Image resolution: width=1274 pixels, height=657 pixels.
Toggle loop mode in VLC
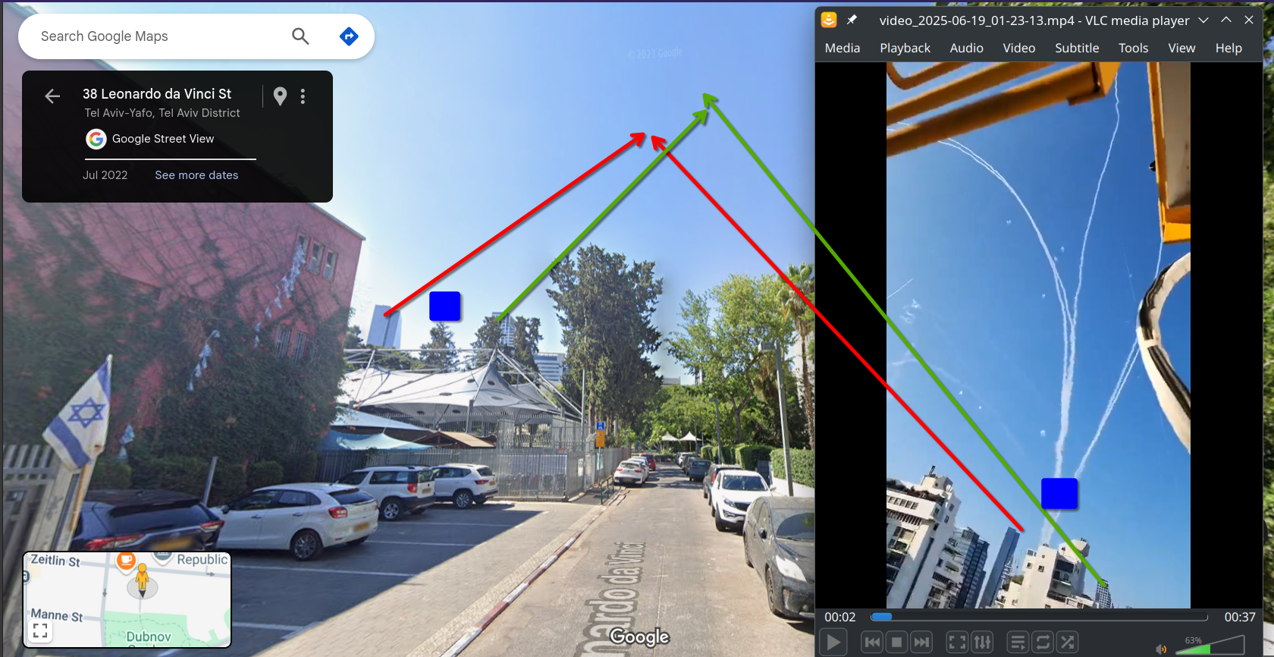pyautogui.click(x=1043, y=643)
